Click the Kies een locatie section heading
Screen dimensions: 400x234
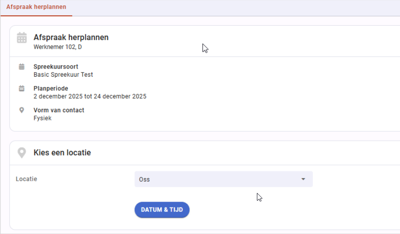tap(62, 153)
